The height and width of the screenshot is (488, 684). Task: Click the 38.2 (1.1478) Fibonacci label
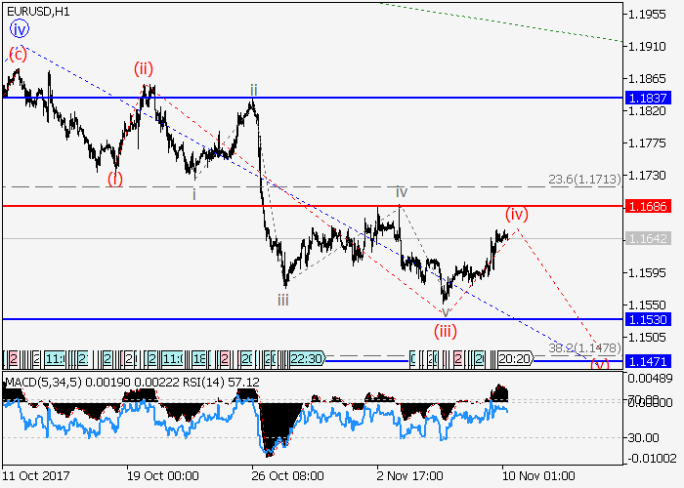click(585, 348)
